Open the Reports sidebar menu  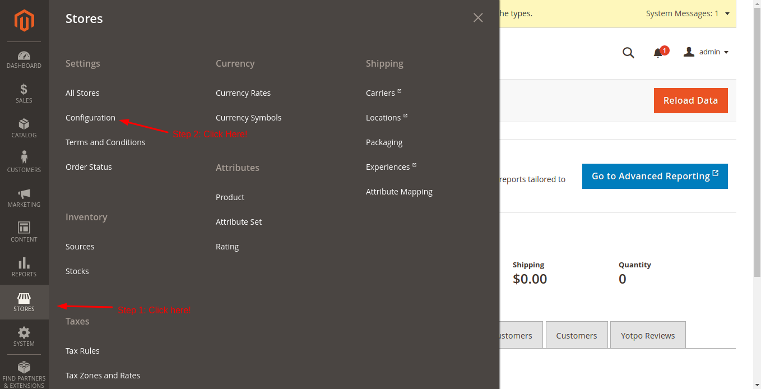(24, 267)
